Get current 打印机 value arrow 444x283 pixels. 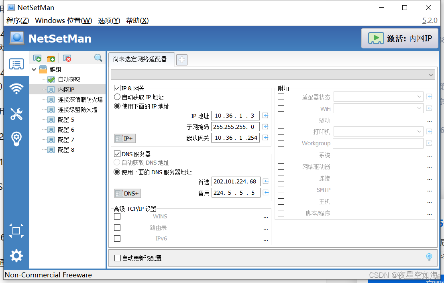click(429, 132)
